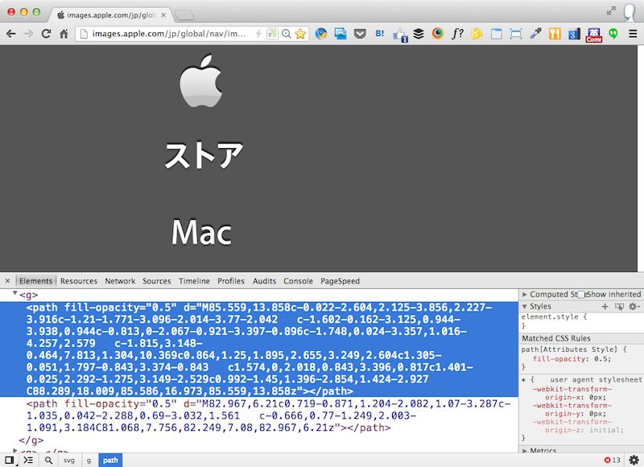Click the fill-opacity: 0.5 style property
The image size is (644, 467).
click(572, 359)
